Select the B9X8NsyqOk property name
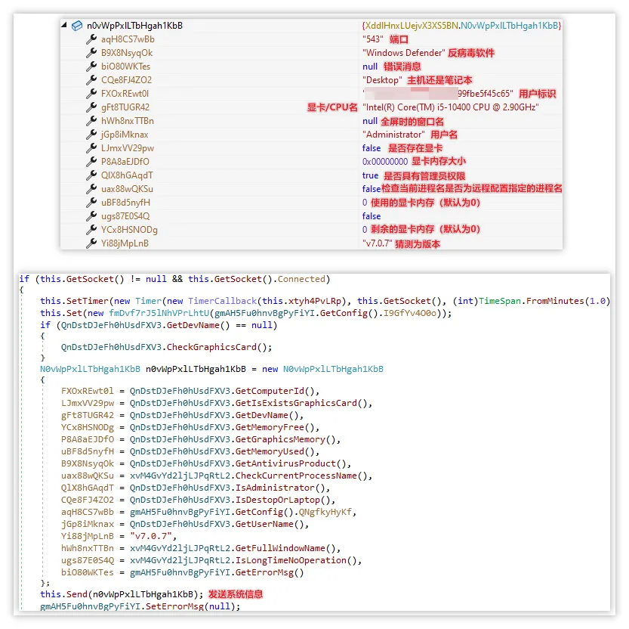The height and width of the screenshot is (629, 629). 127,53
